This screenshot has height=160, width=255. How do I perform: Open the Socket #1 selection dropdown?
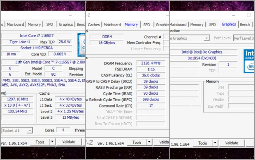click(17, 130)
